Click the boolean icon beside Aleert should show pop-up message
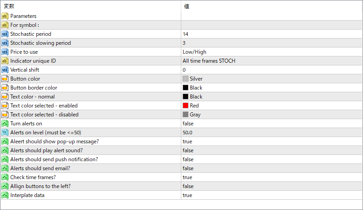Image resolution: width=363 pixels, height=210 pixels. [4, 141]
